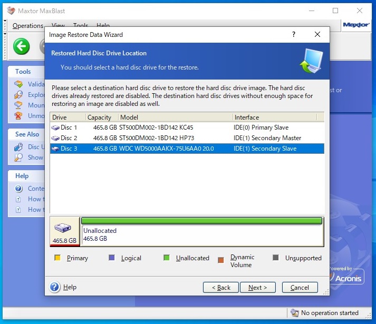Click the Maxtor MaxBlast app title icon
Screen dimensions: 376x324
tap(11, 11)
